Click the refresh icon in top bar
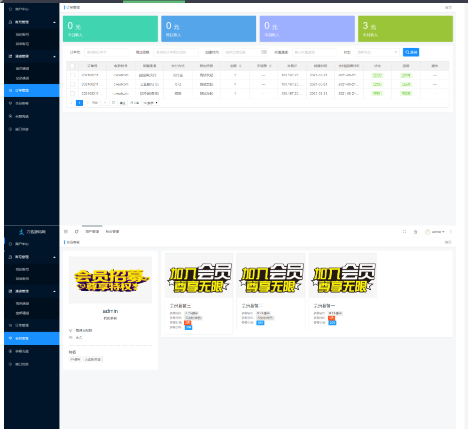468x429 pixels. 77,232
